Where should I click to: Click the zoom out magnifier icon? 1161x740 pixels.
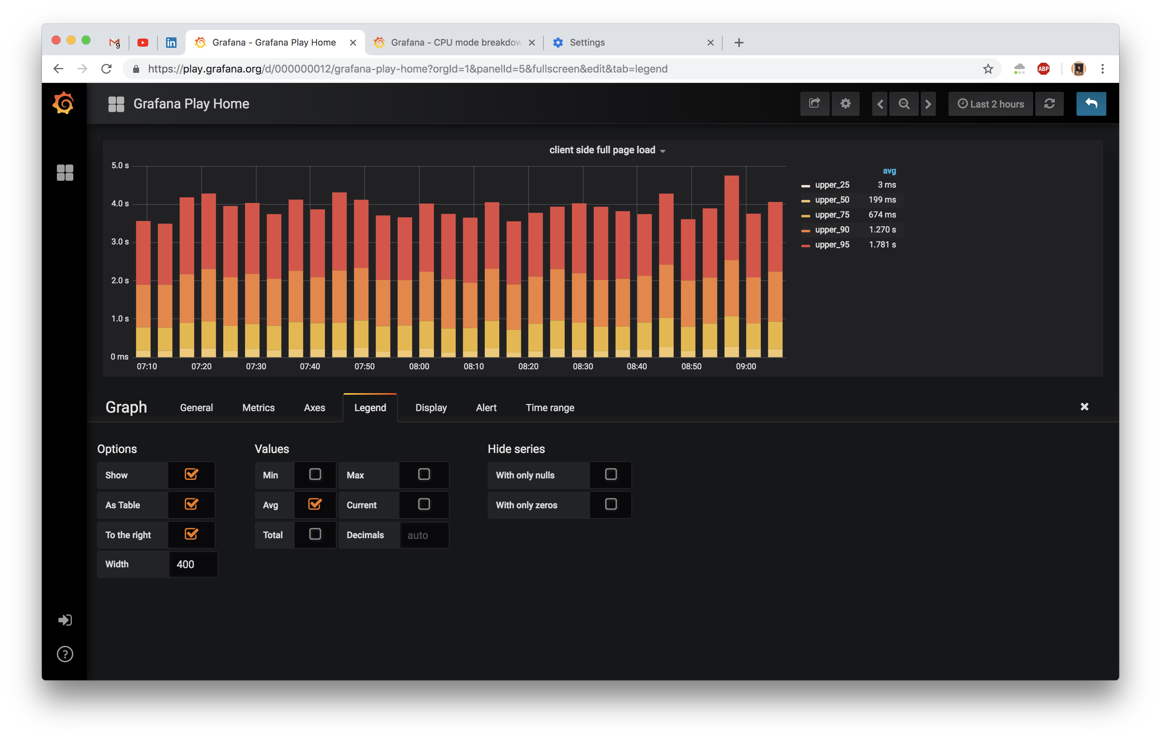click(904, 104)
